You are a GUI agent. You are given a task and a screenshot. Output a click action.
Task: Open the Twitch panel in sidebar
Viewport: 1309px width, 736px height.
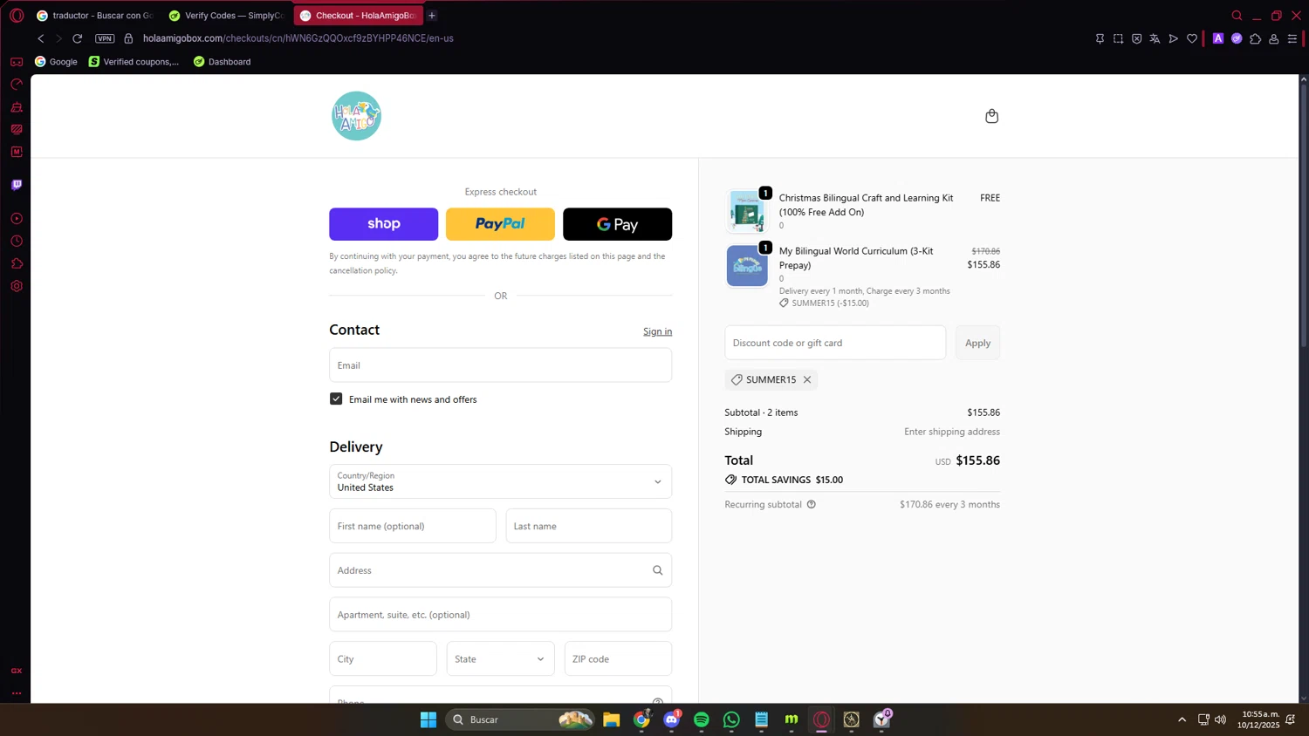tap(17, 185)
